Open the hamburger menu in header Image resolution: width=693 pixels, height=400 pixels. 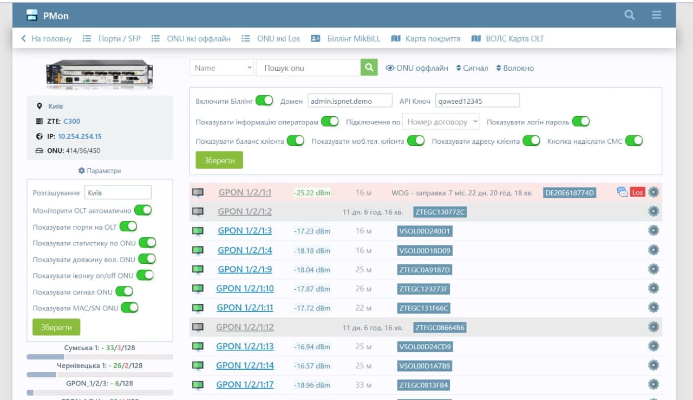coord(656,15)
